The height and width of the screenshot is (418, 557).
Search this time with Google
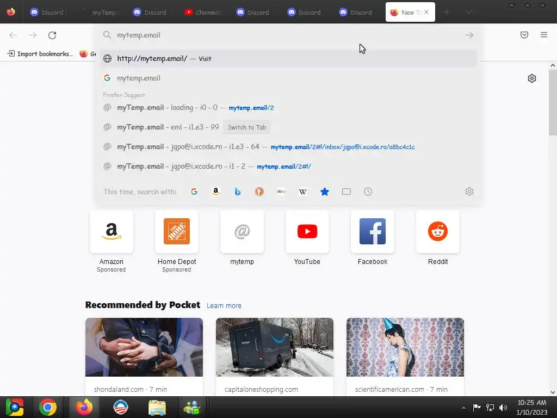(194, 192)
